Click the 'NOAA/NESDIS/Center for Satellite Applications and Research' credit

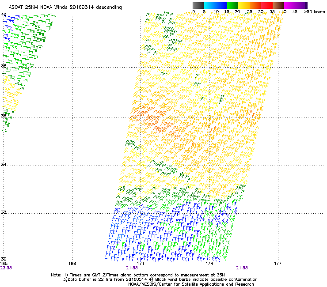click(x=191, y=284)
